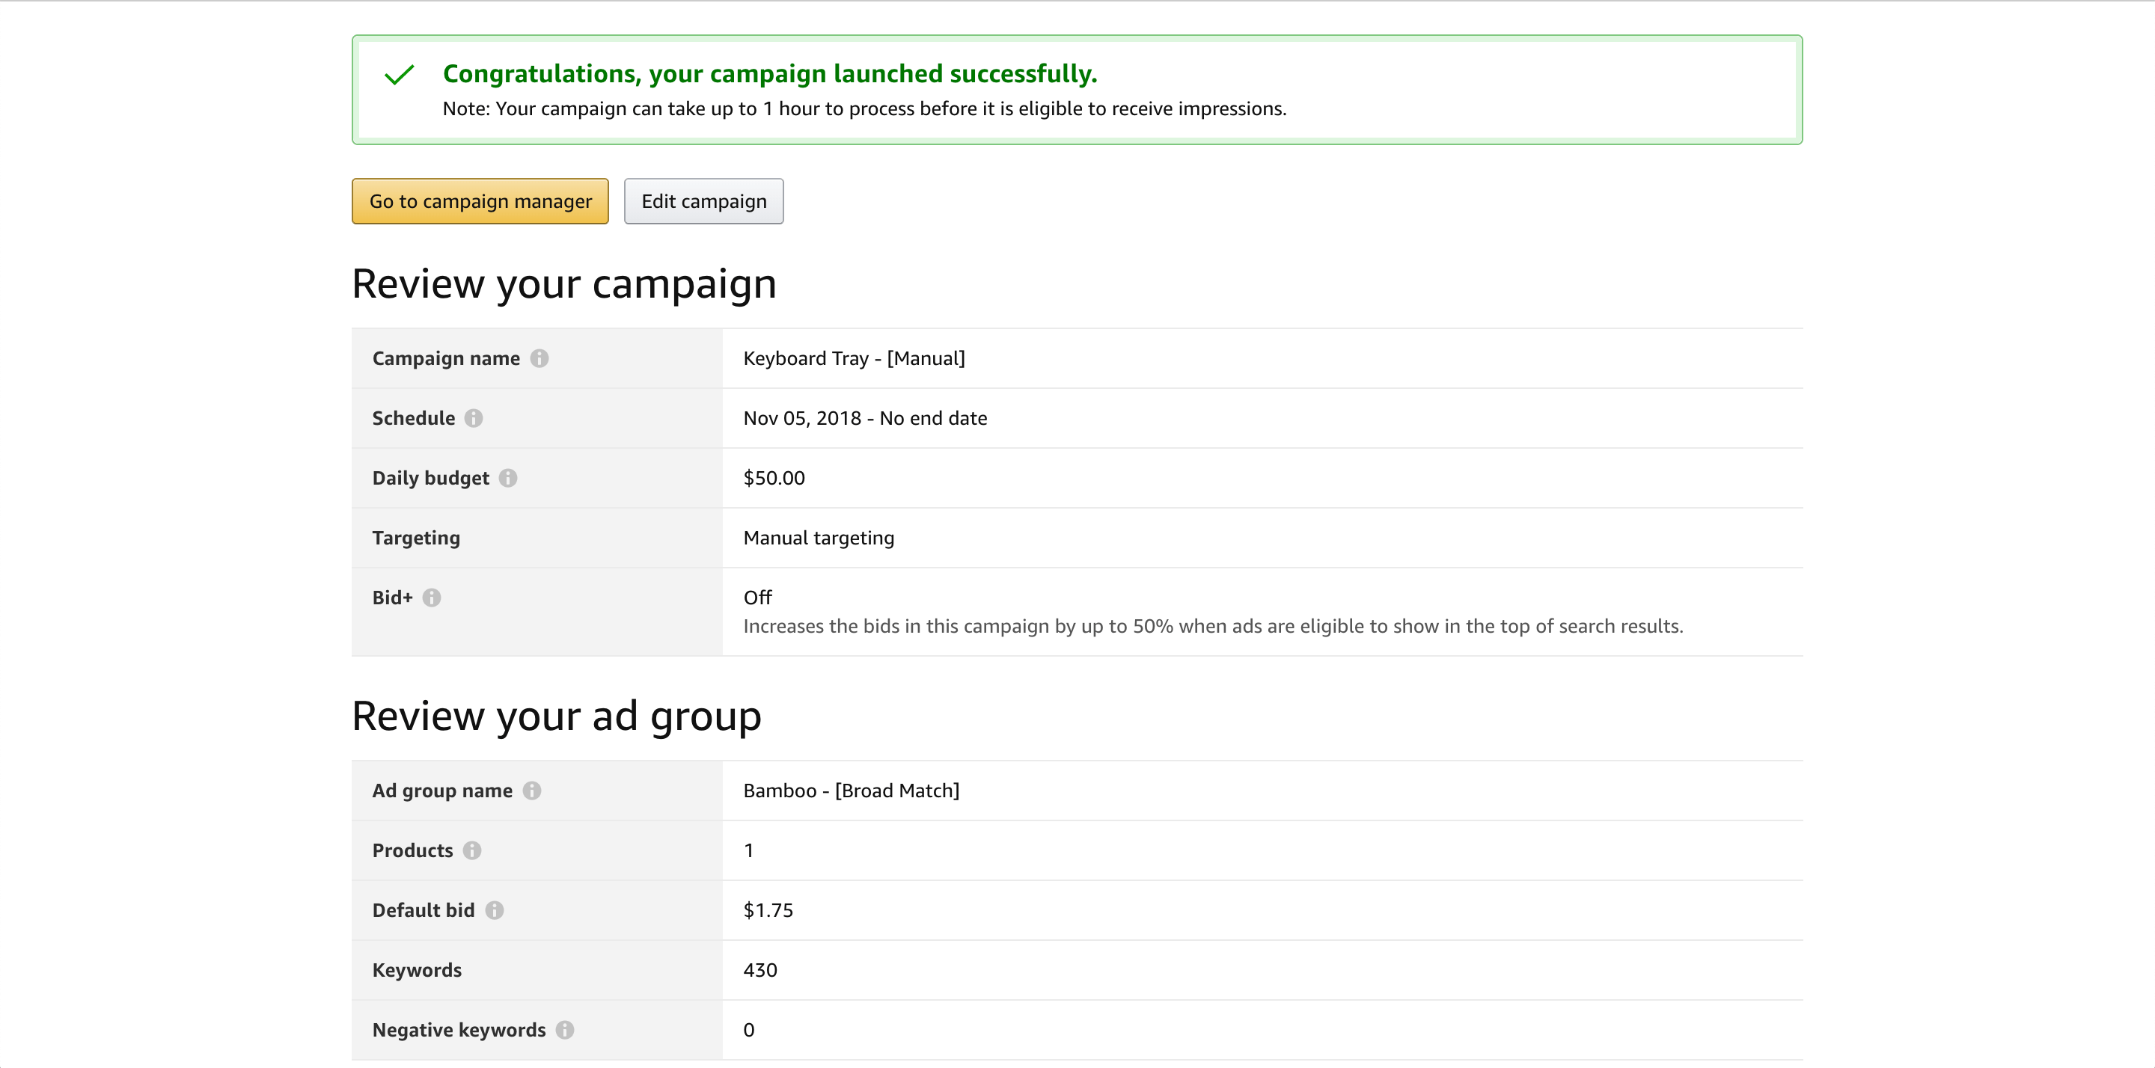Image resolution: width=2155 pixels, height=1068 pixels.
Task: Click the Keyboard Tray campaign name value
Action: point(853,358)
